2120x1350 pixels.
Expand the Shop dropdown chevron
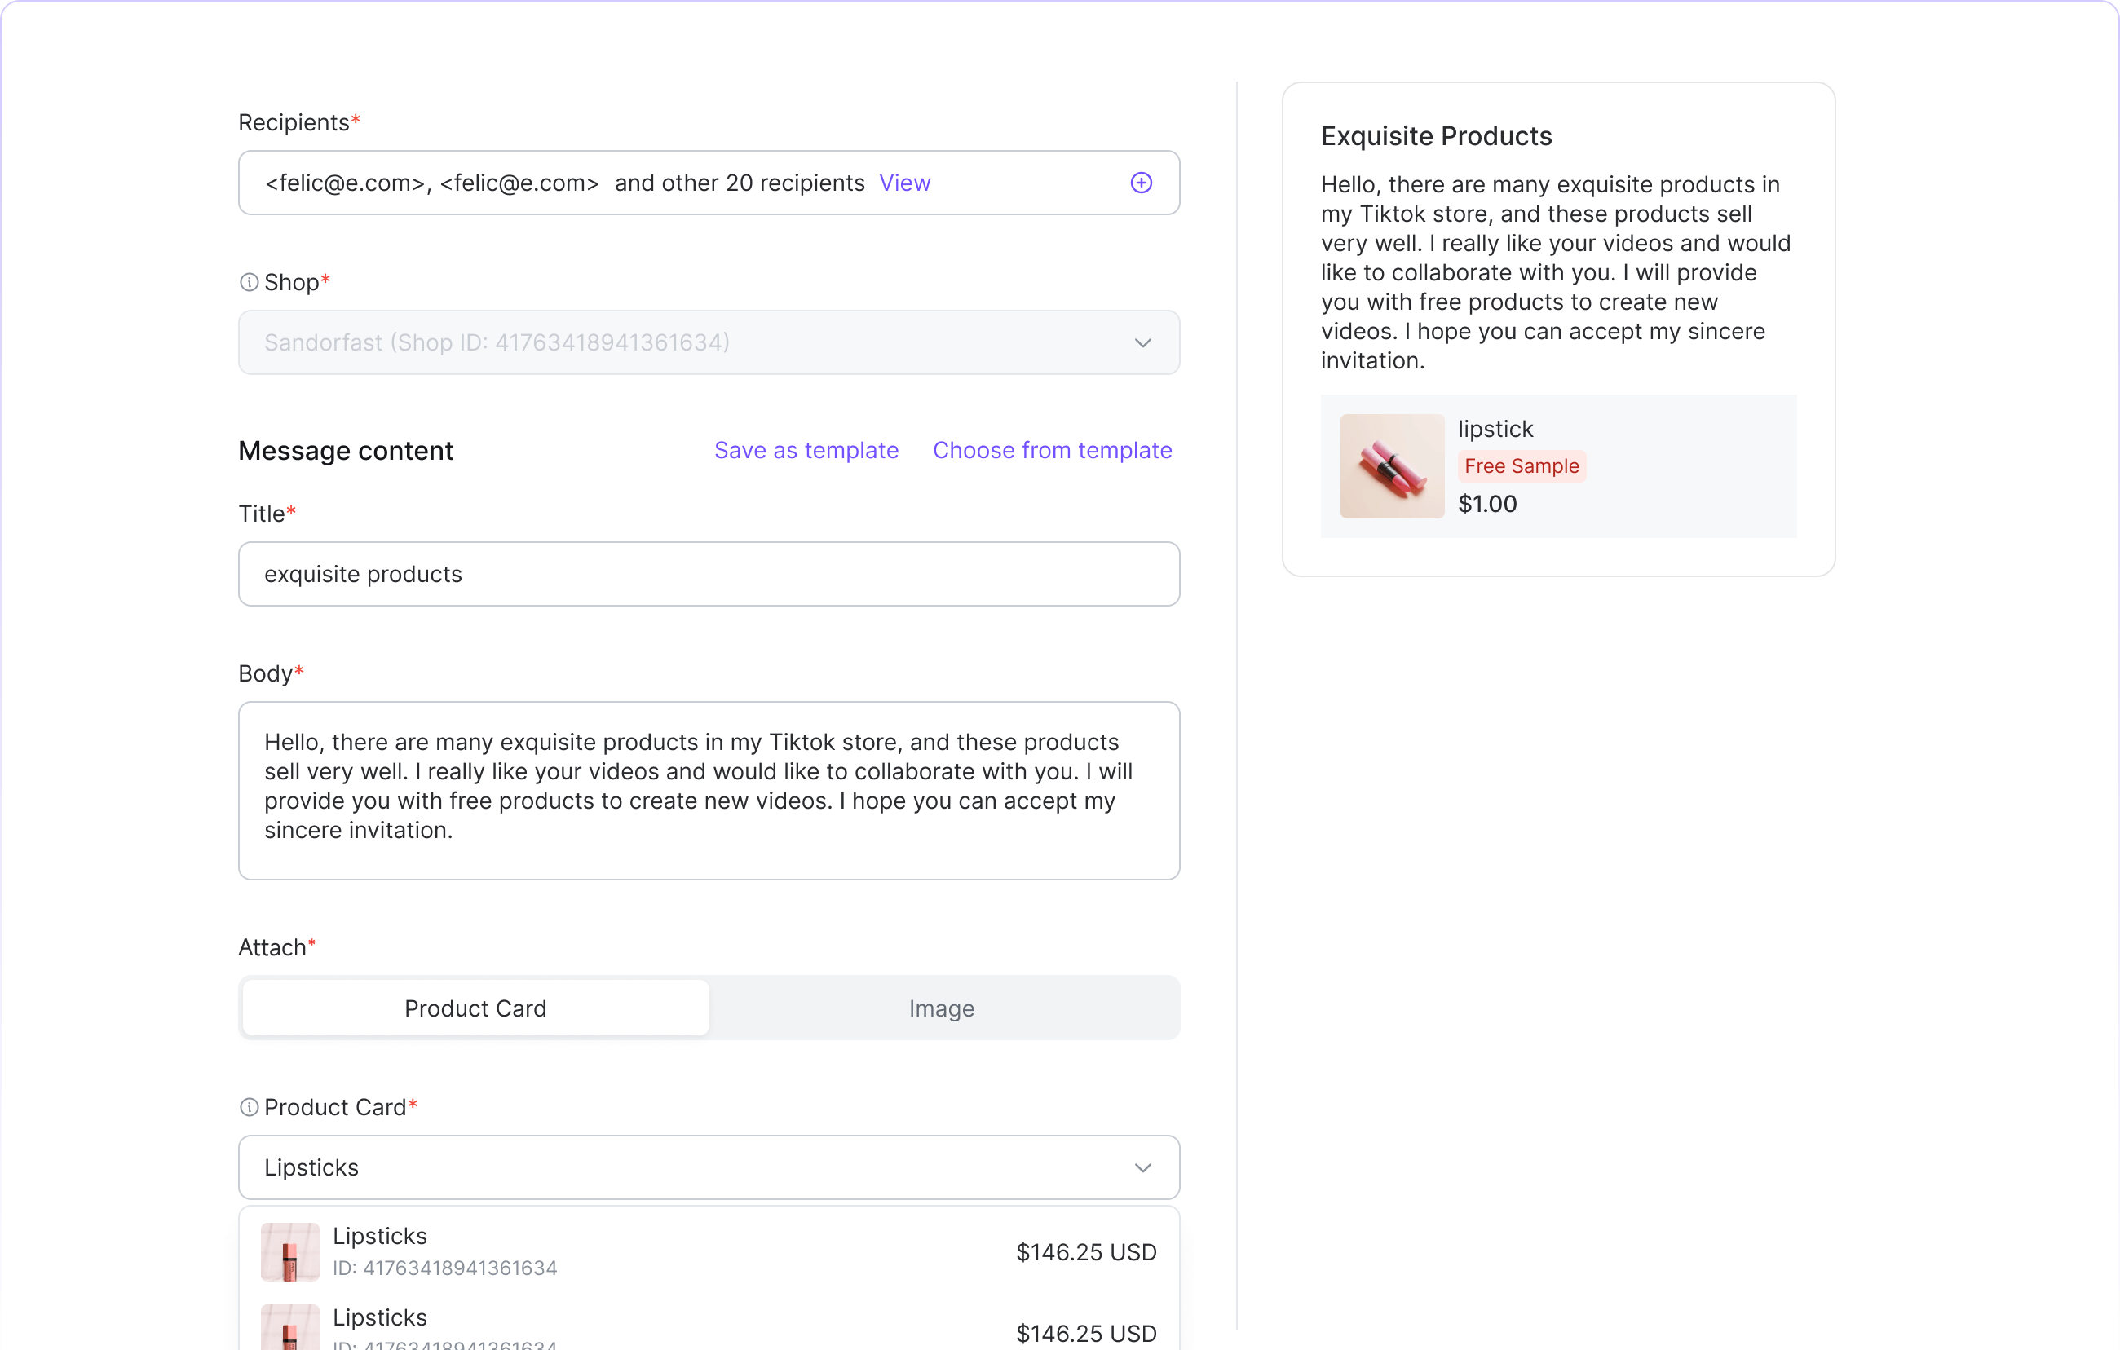(x=1142, y=342)
